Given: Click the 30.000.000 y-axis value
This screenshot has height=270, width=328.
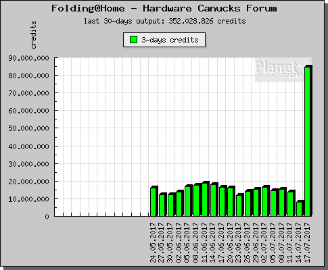Looking at the screenshot, I should pos(28,164).
